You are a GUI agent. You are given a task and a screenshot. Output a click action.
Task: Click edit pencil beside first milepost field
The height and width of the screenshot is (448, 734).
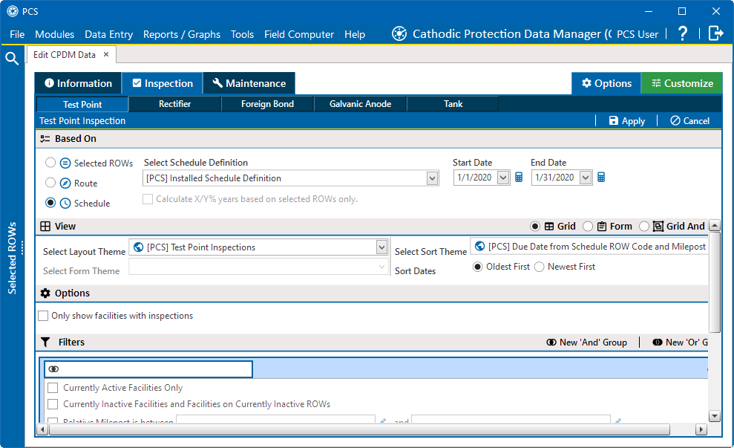(383, 421)
